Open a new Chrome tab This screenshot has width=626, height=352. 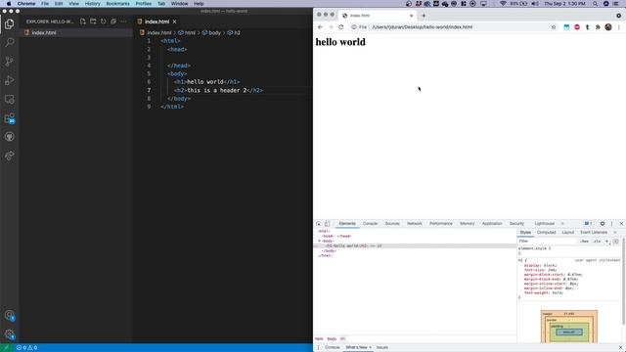(x=424, y=16)
